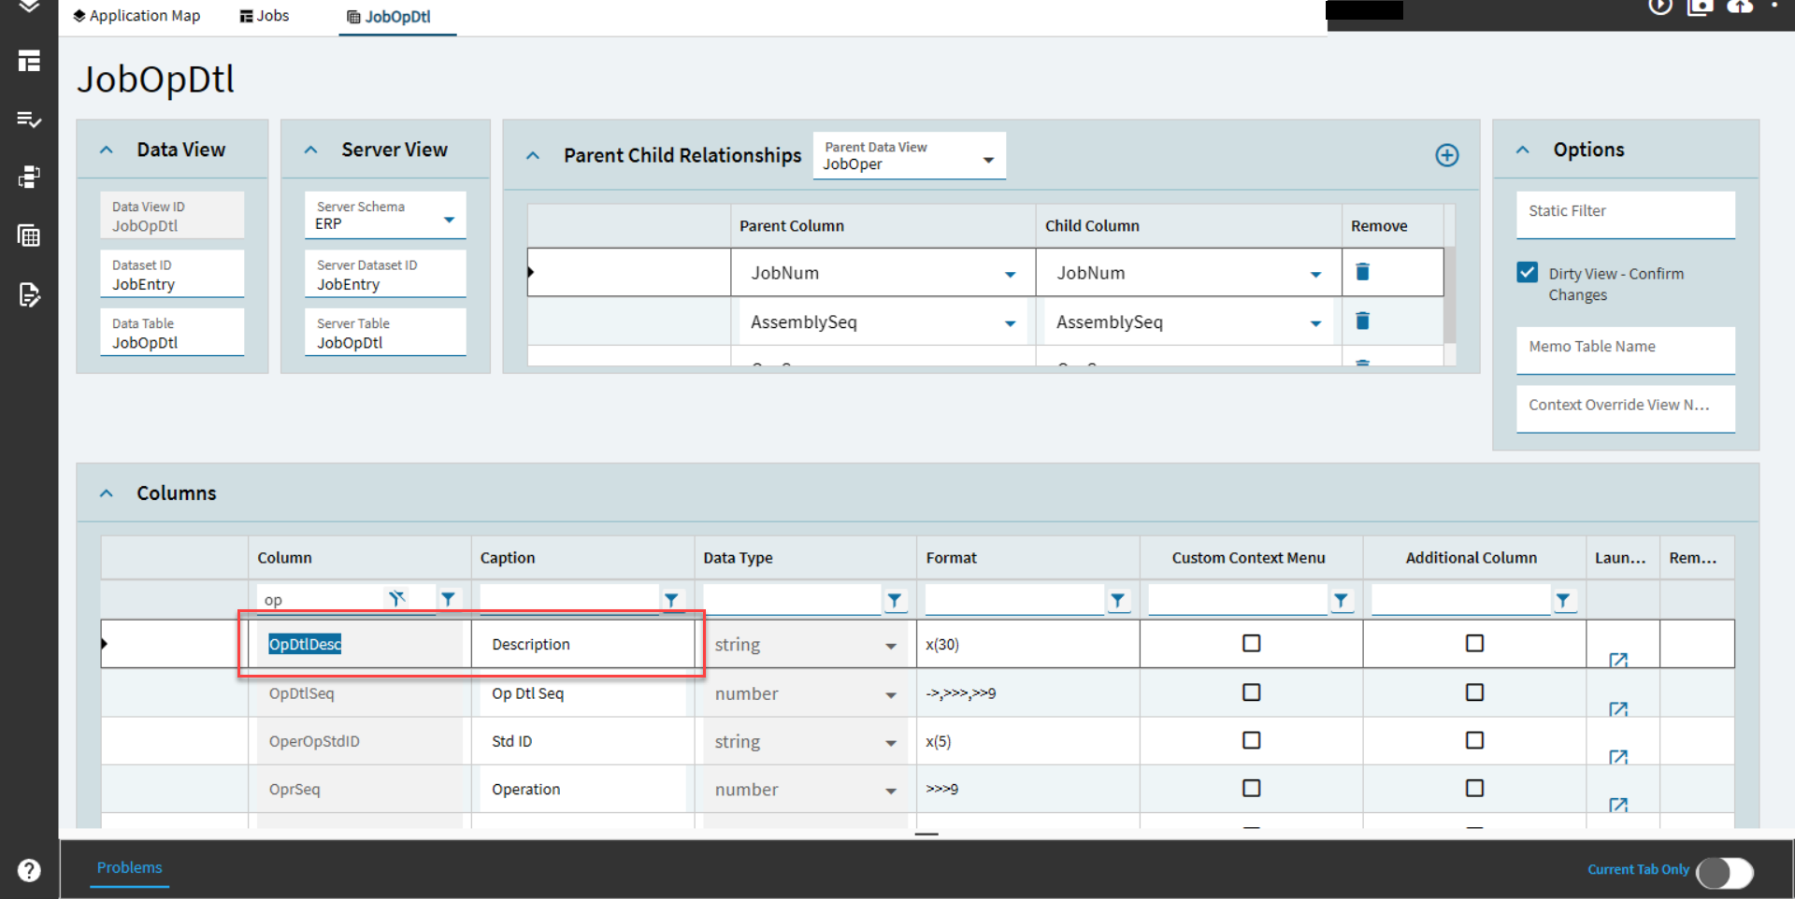This screenshot has height=899, width=1795.
Task: Open launch icon for OpDtlDesc row
Action: click(1618, 660)
